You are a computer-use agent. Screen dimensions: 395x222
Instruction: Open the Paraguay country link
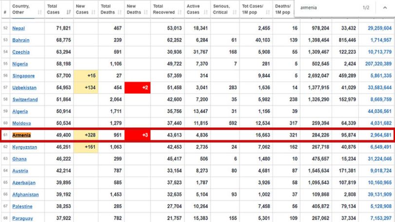click(x=23, y=219)
